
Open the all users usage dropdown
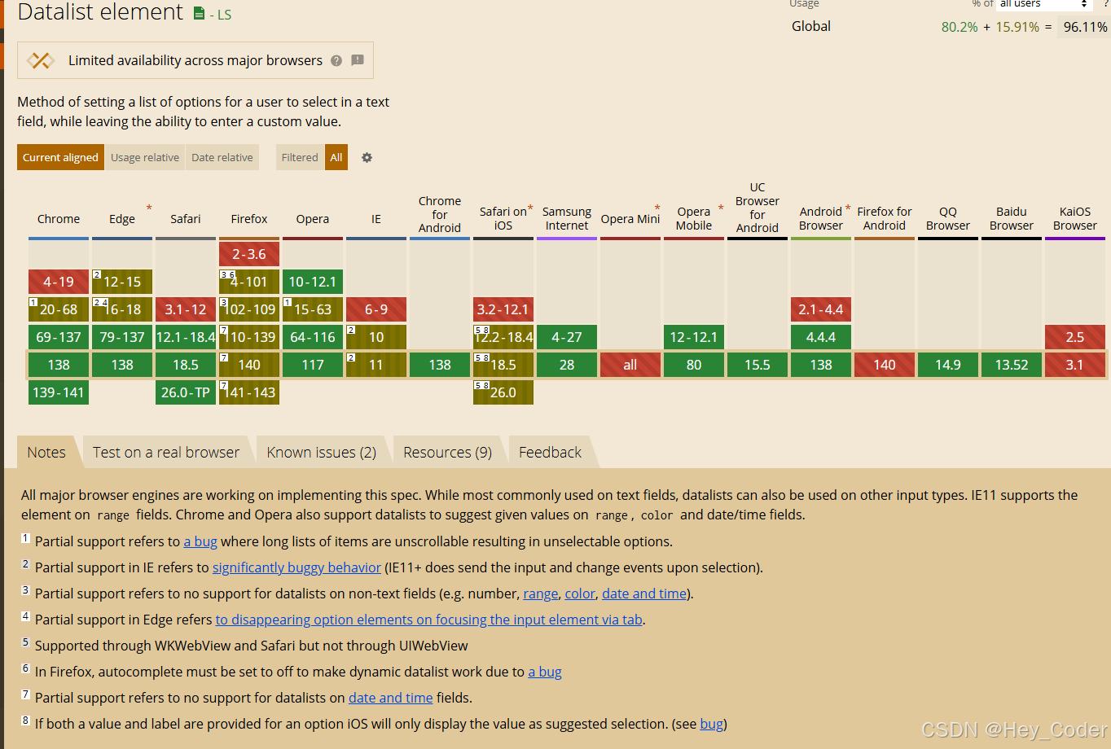1043,4
